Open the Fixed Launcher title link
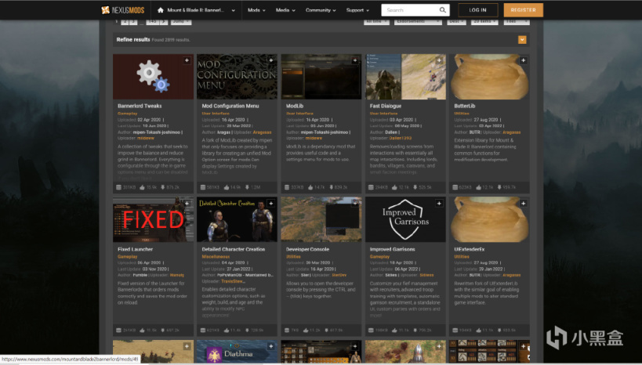This screenshot has width=642, height=365. 135,249
